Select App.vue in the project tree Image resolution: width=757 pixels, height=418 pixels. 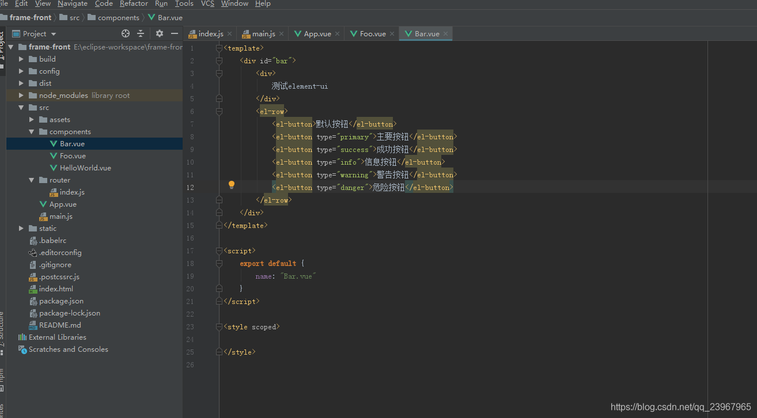point(63,204)
